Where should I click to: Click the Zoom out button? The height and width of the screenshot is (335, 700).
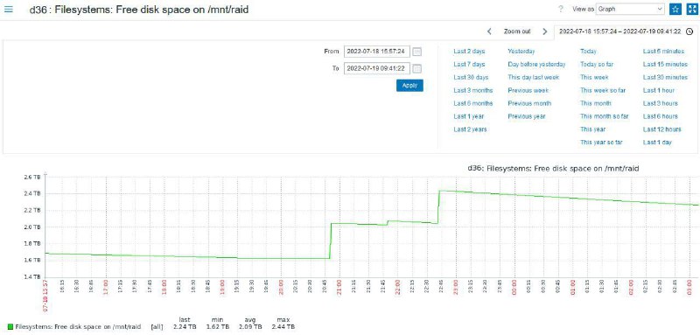click(x=517, y=31)
